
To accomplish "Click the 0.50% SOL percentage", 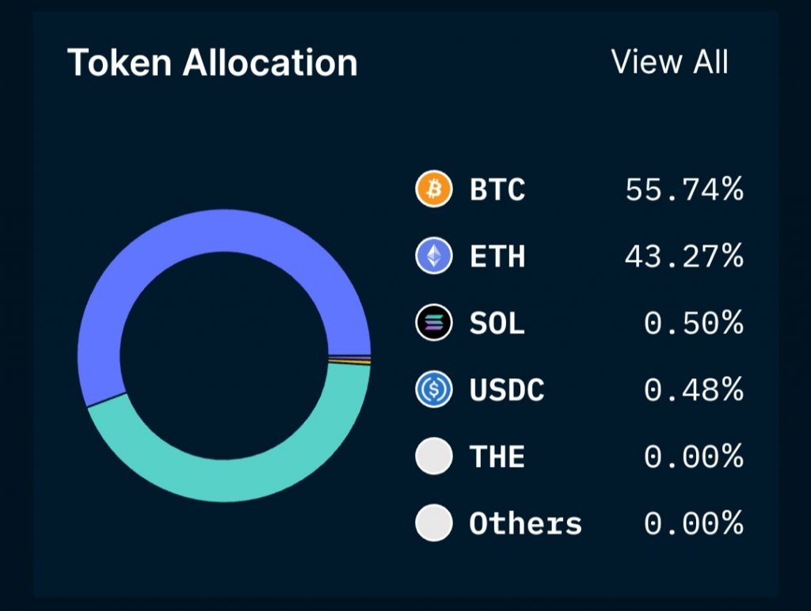I will click(x=694, y=323).
